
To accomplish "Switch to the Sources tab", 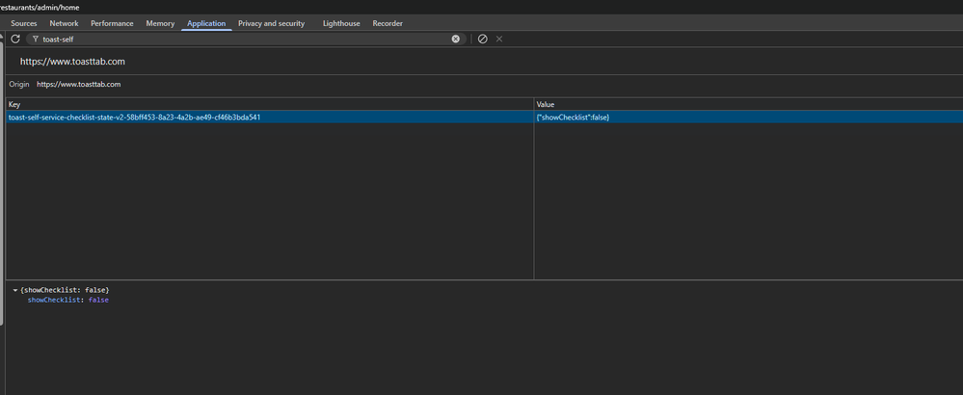I will tap(24, 23).
